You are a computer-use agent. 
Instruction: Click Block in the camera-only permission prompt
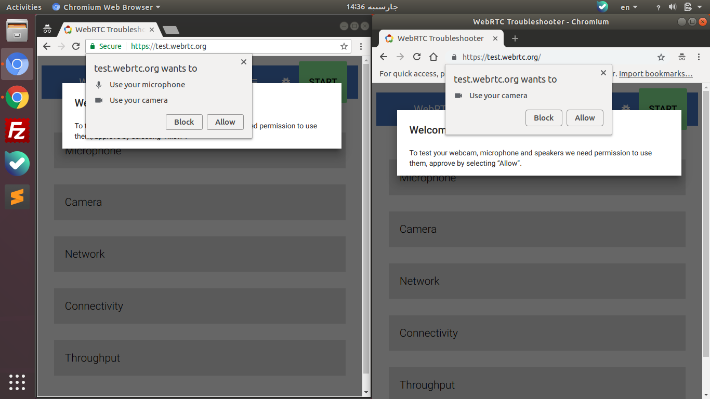[543, 118]
